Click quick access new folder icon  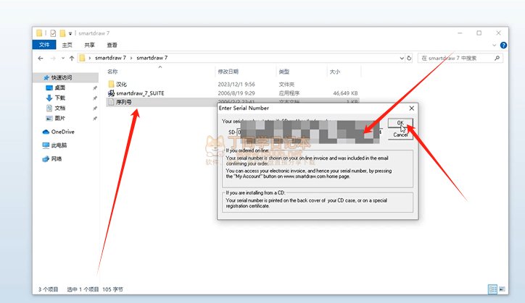(x=62, y=33)
